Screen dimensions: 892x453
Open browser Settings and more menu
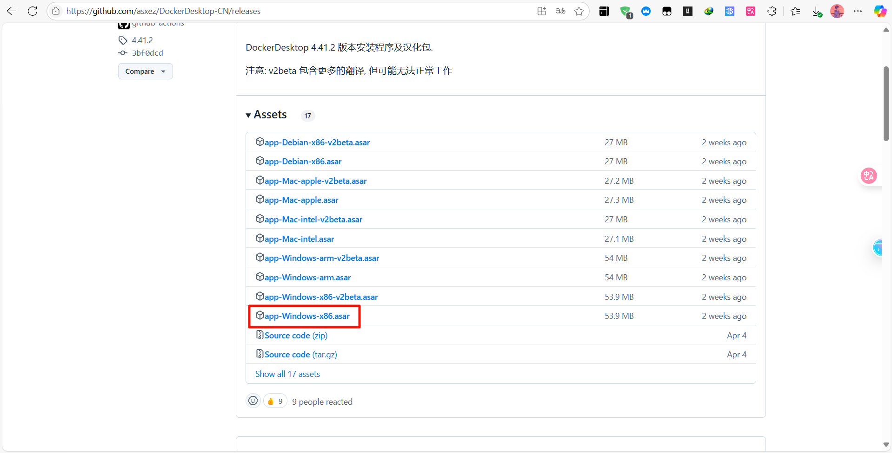(858, 11)
